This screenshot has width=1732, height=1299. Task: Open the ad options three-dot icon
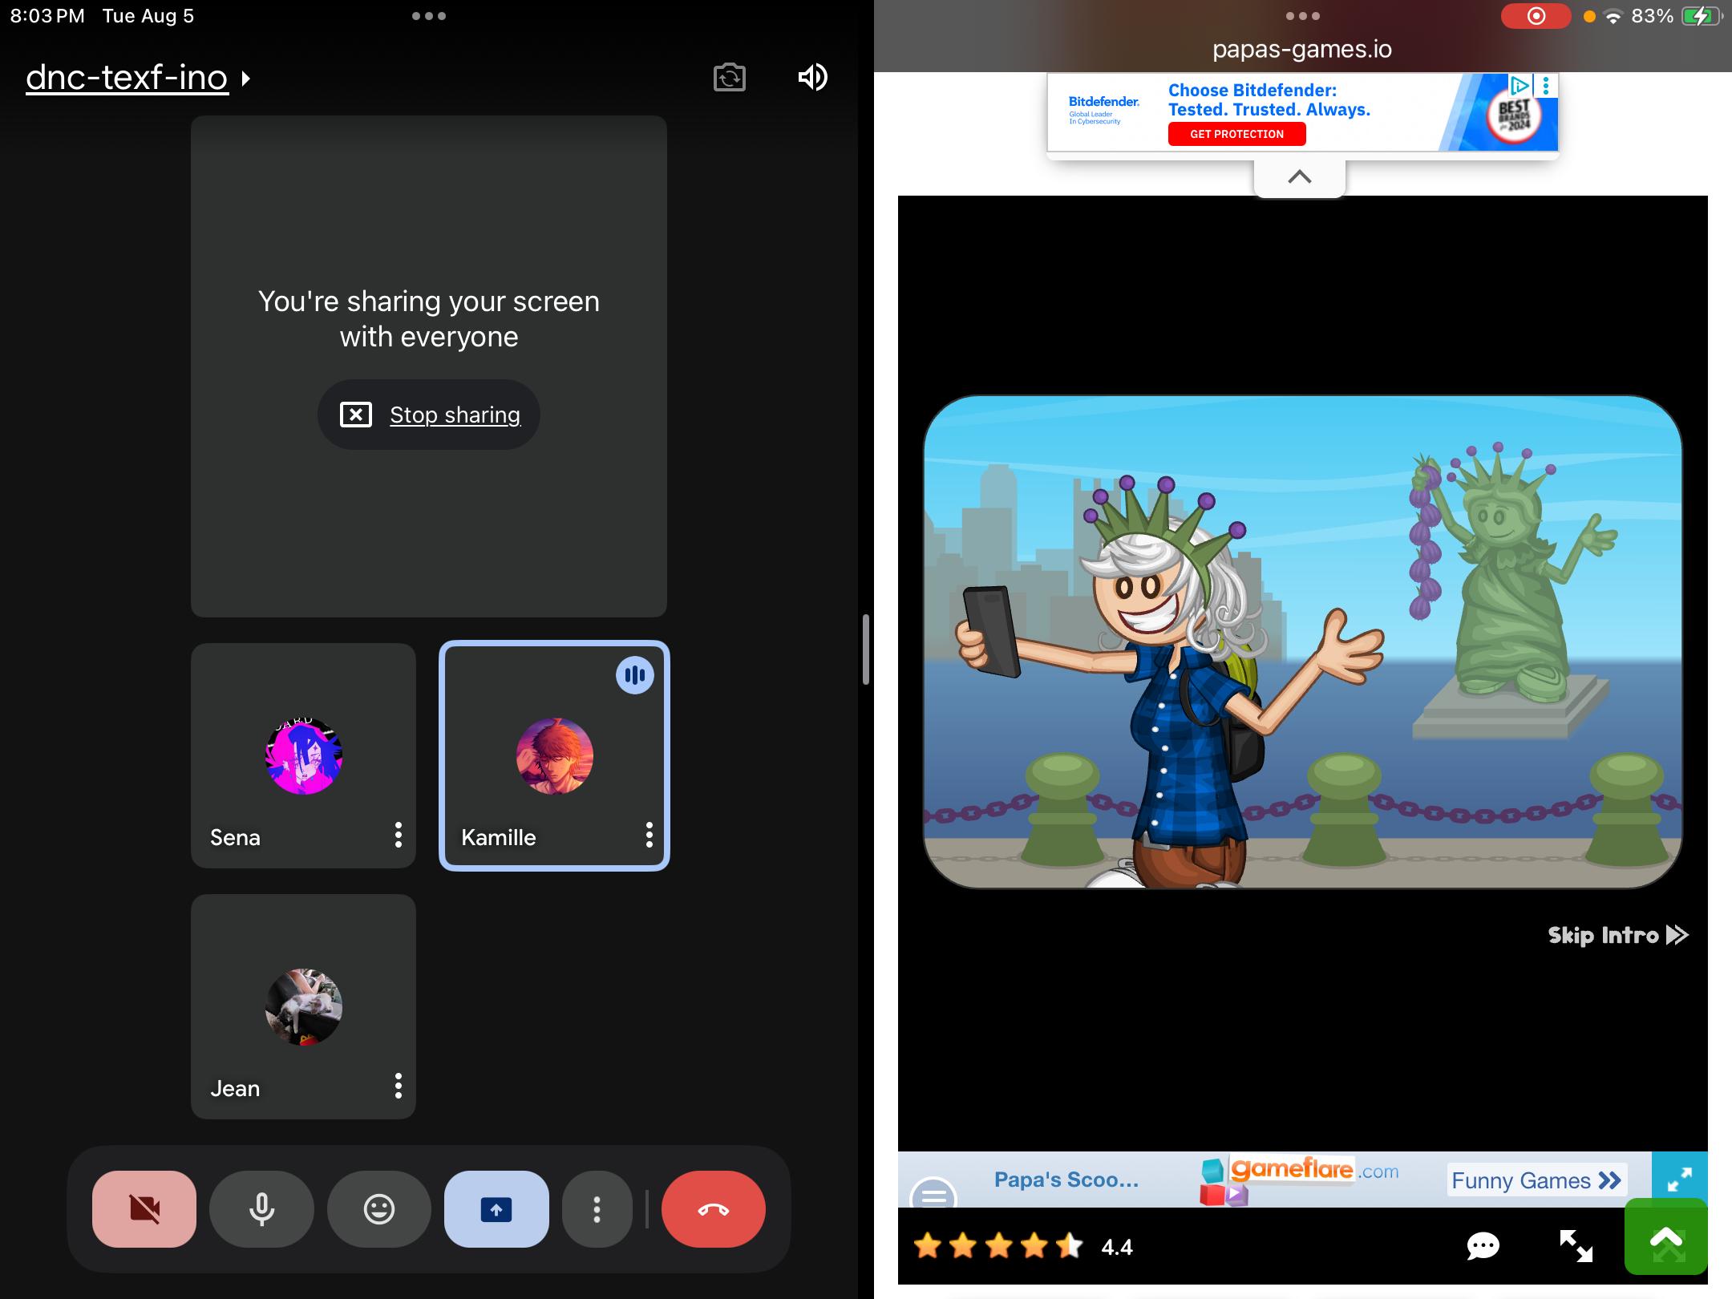tap(1546, 85)
